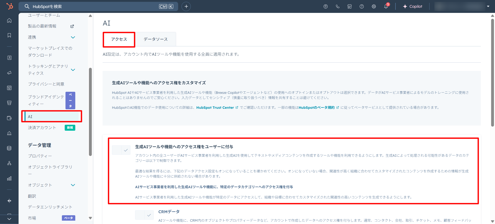Screen dimensions: 495x224
Task: Open the account menu dropdown arrow
Action: (488, 6)
